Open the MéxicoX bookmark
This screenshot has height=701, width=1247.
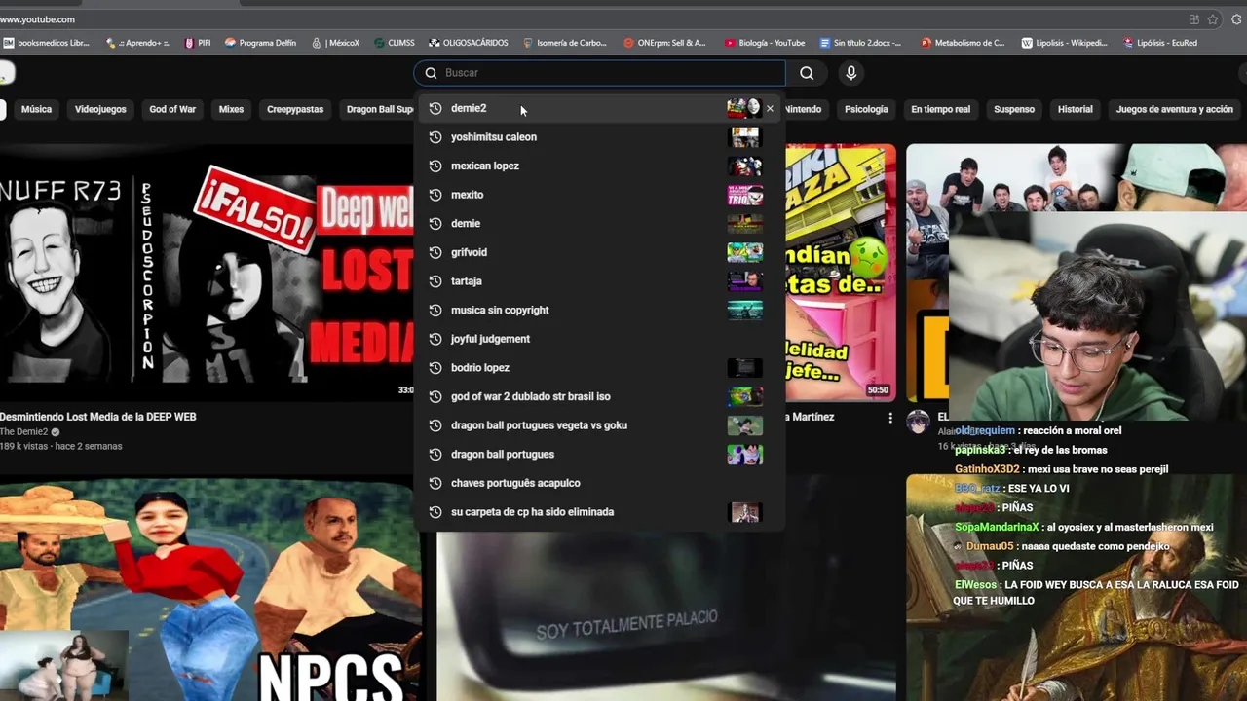[336, 43]
